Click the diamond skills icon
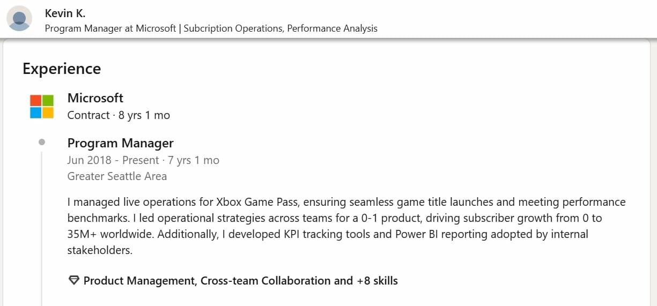The width and height of the screenshot is (657, 306). (74, 280)
